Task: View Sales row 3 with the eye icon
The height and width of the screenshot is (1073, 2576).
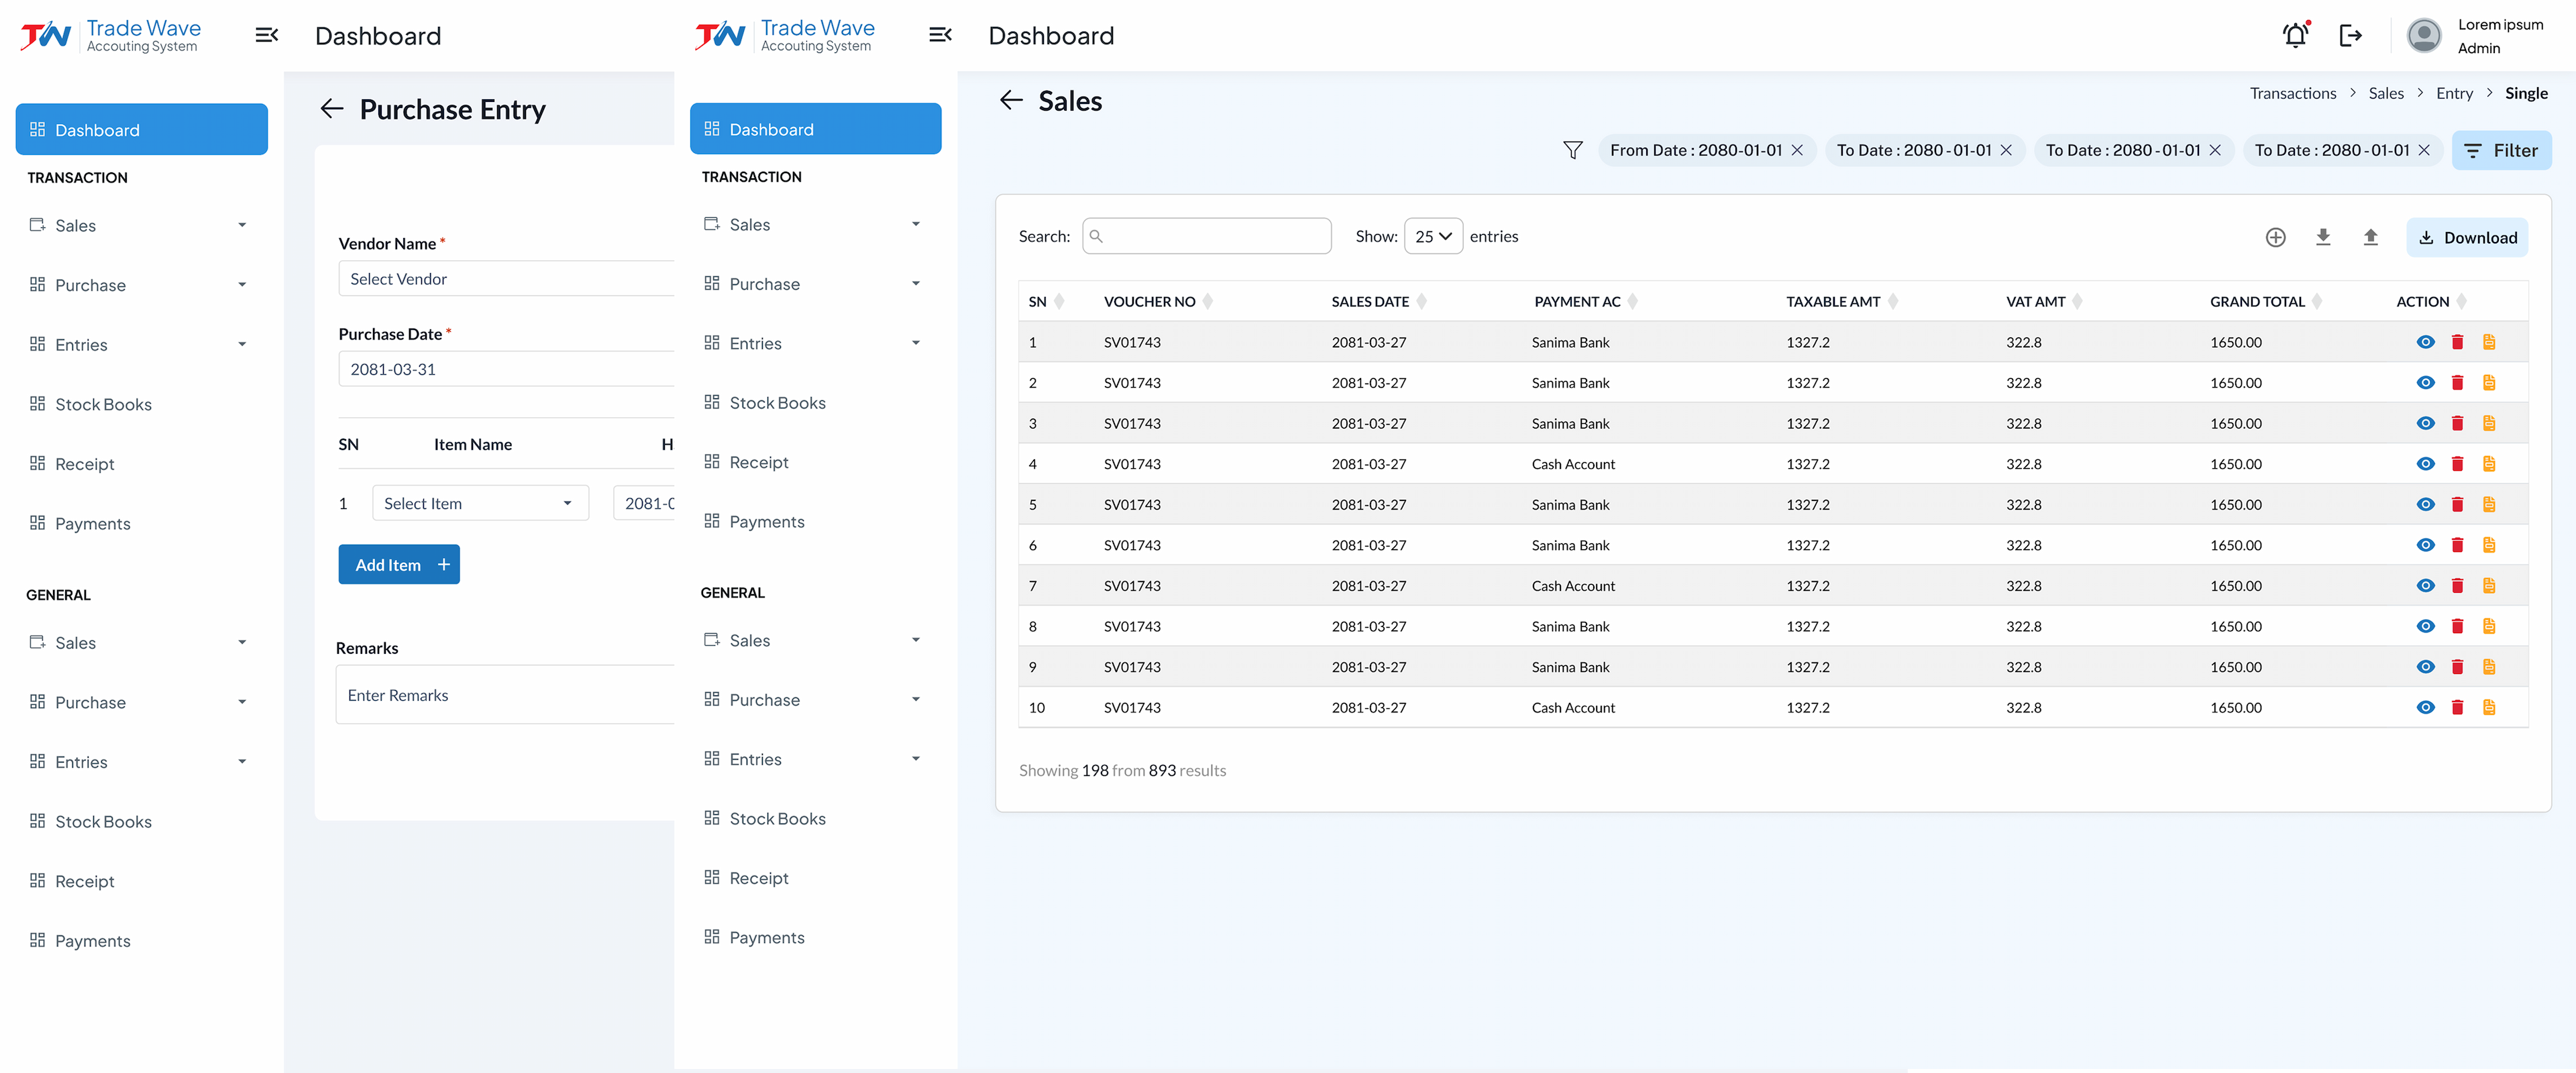Action: (2425, 424)
